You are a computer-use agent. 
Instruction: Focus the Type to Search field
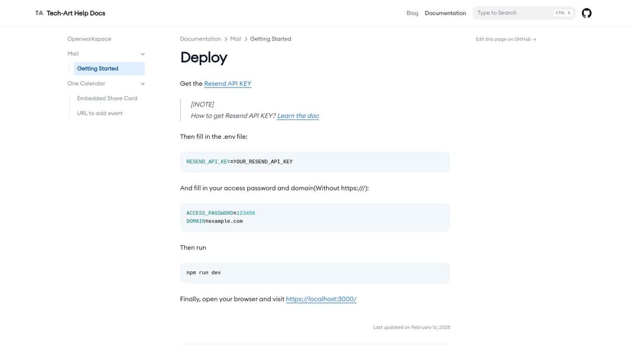point(512,13)
